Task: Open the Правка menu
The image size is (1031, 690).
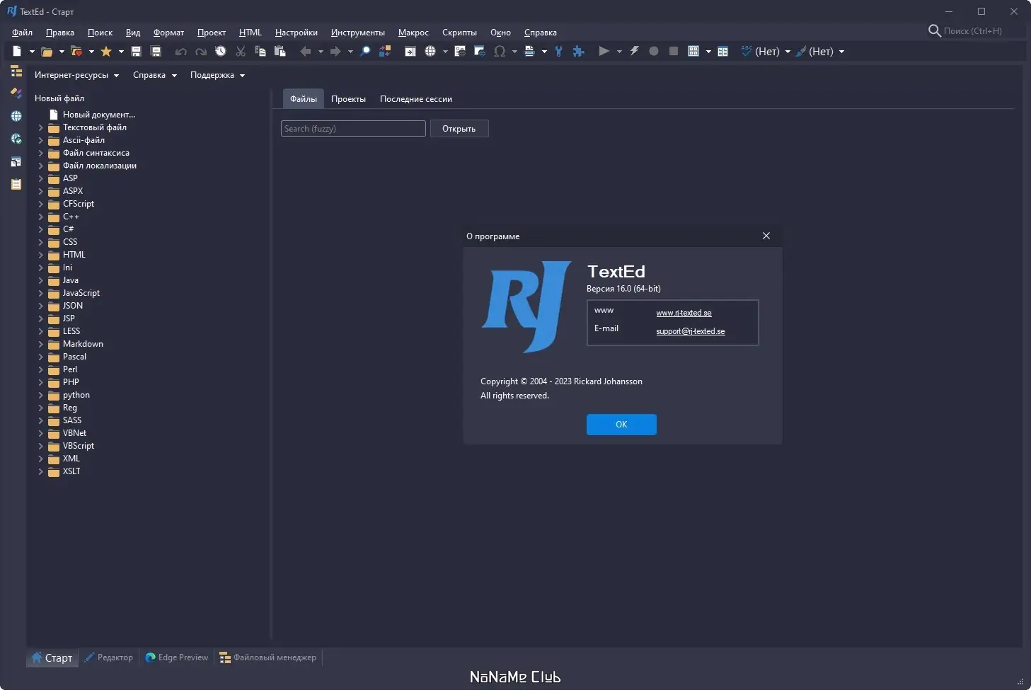Action: coord(60,33)
